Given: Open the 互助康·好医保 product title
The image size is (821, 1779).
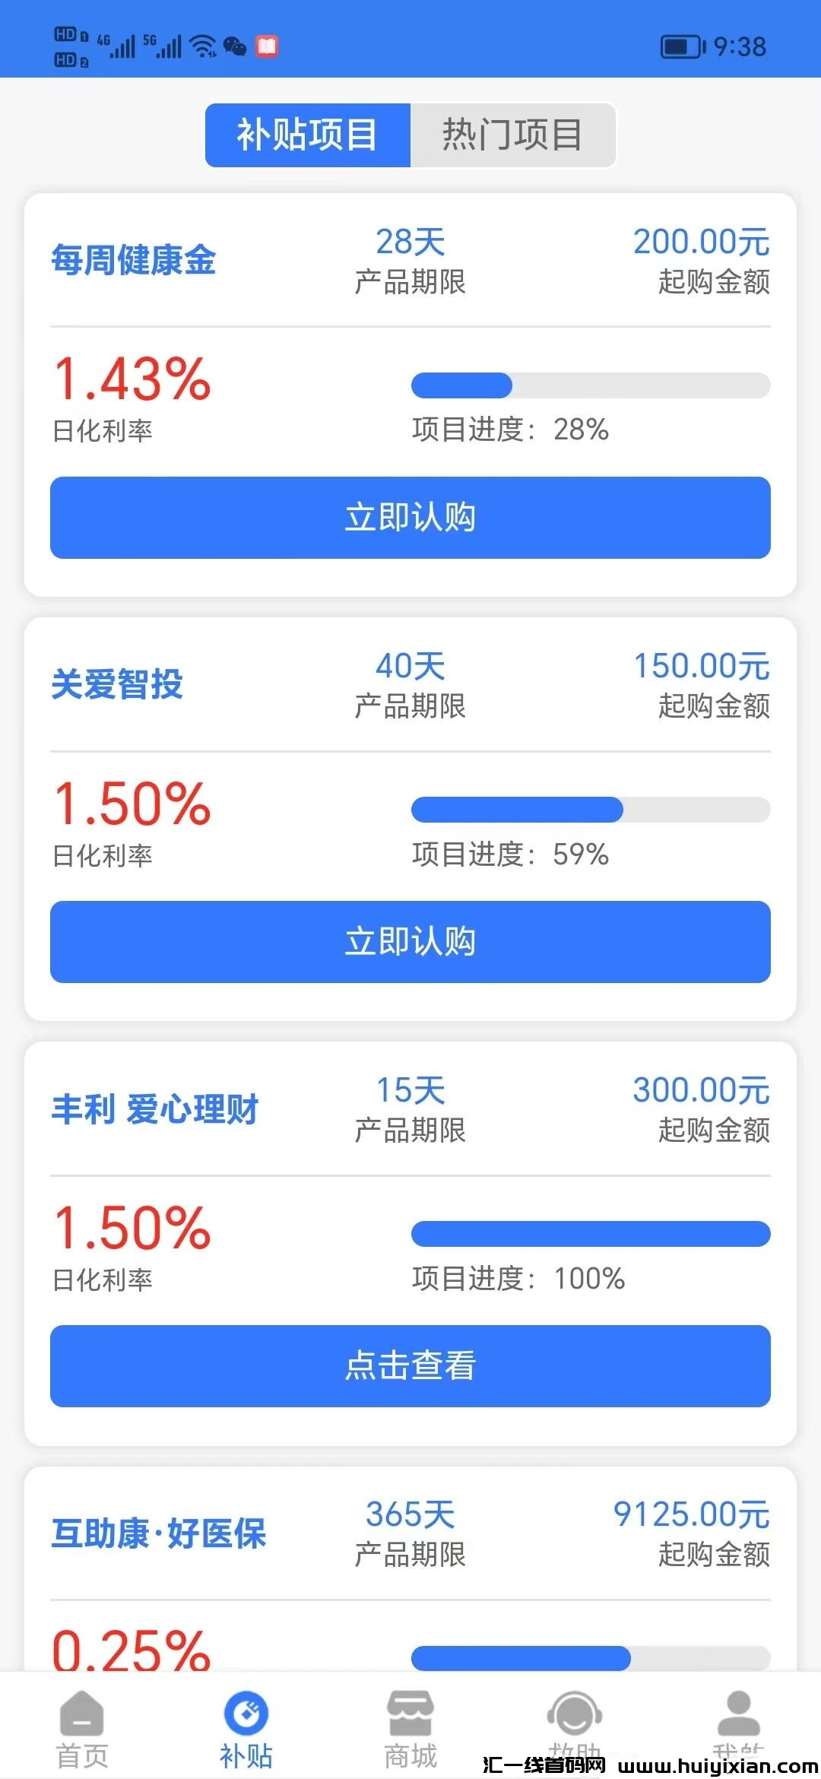Looking at the screenshot, I should click(159, 1533).
